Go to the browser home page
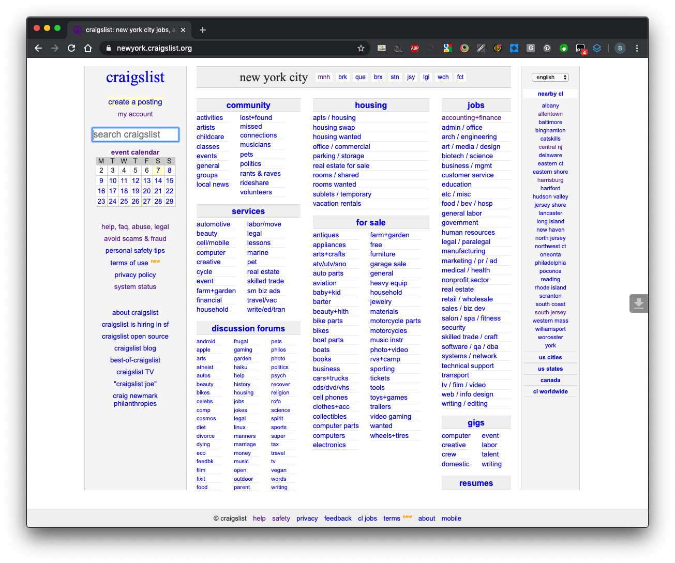This screenshot has width=675, height=563. [x=88, y=48]
